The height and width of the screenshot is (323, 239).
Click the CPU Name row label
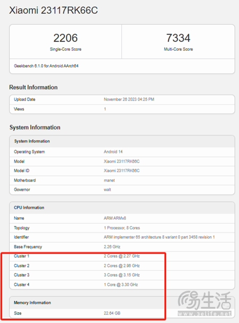point(19,218)
